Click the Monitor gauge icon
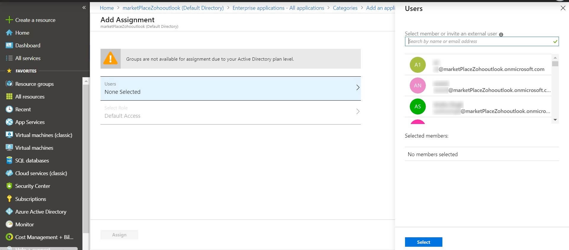Viewport: 569px width, 250px height. click(9, 225)
